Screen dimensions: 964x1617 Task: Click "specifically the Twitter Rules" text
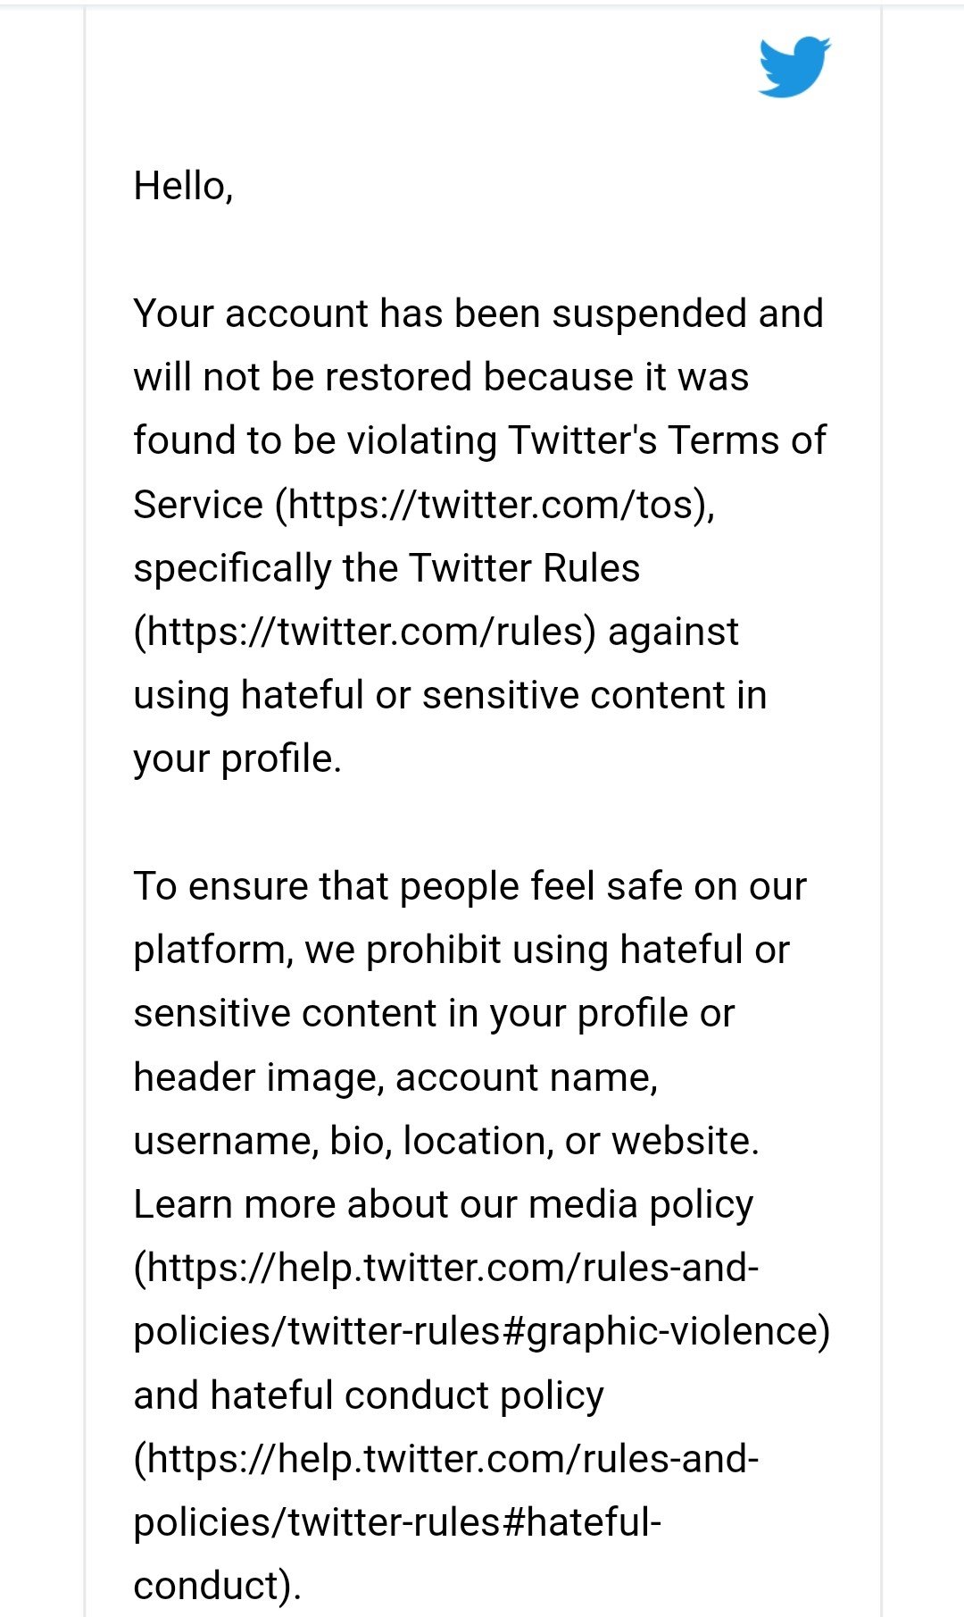tap(386, 568)
